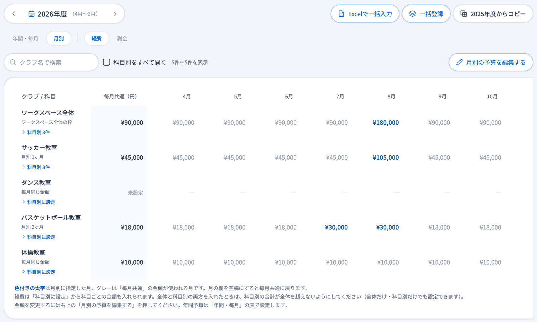This screenshot has height=322, width=537.
Task: Click the 8月 column header
Action: [x=391, y=97]
